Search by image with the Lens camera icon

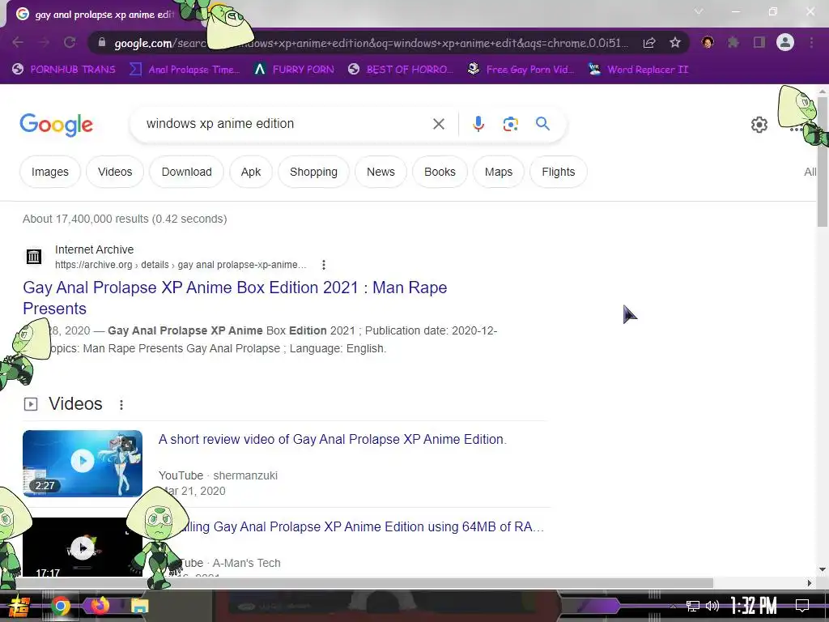tap(510, 124)
